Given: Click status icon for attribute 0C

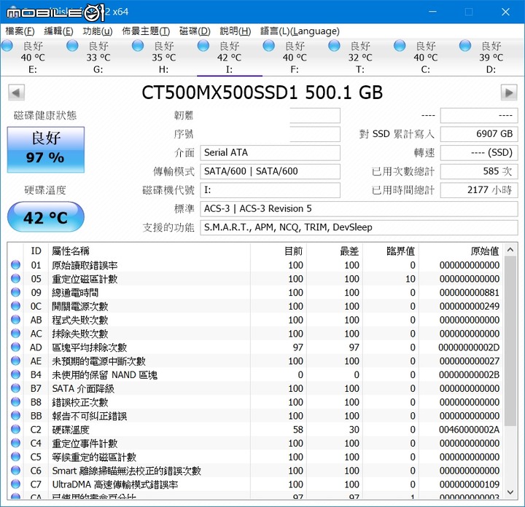Looking at the screenshot, I should [15, 306].
